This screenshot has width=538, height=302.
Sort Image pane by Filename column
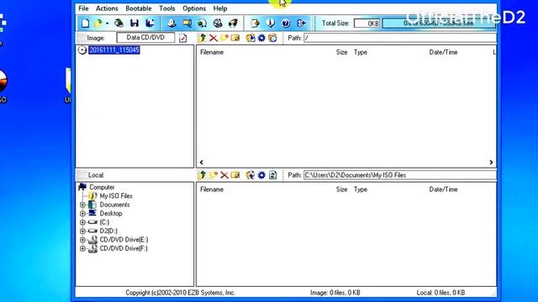212,52
